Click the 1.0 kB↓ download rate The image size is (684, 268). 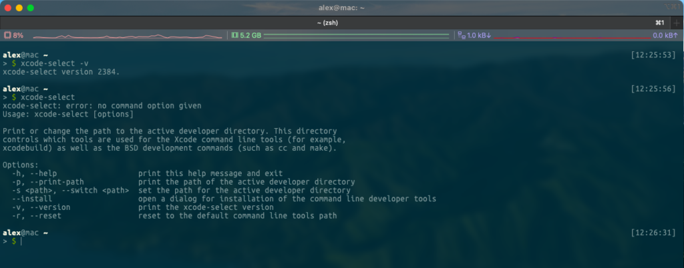point(479,35)
